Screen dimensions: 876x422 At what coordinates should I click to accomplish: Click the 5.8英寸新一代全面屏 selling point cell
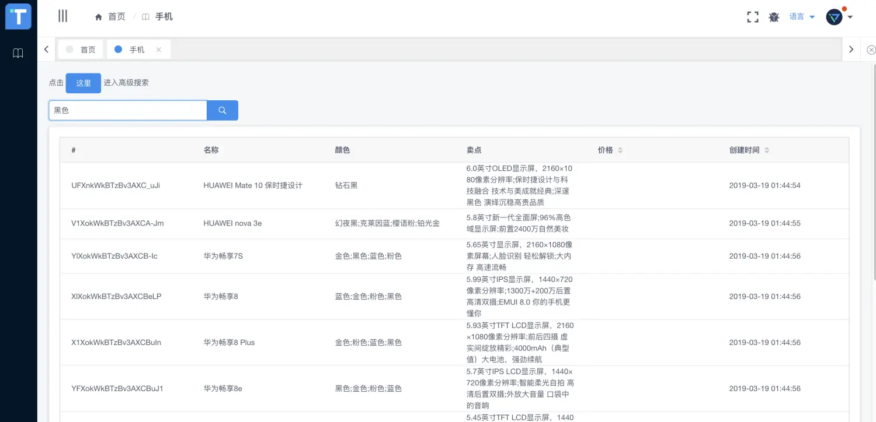pyautogui.click(x=518, y=224)
